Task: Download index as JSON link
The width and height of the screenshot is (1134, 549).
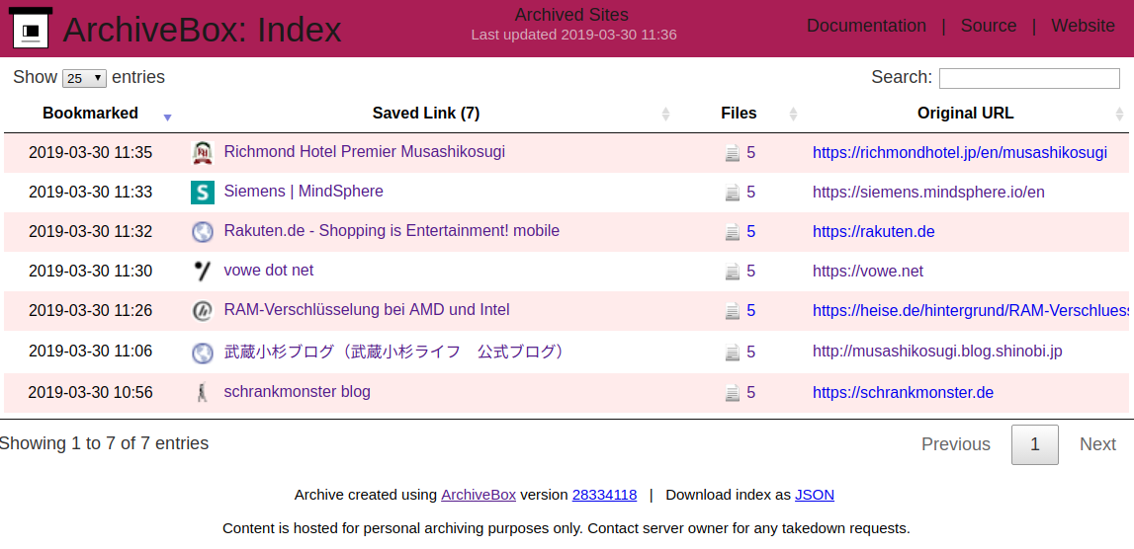Action: pyautogui.click(x=815, y=495)
